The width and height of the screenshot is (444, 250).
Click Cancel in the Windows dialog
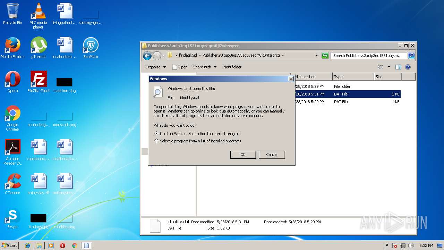click(272, 155)
